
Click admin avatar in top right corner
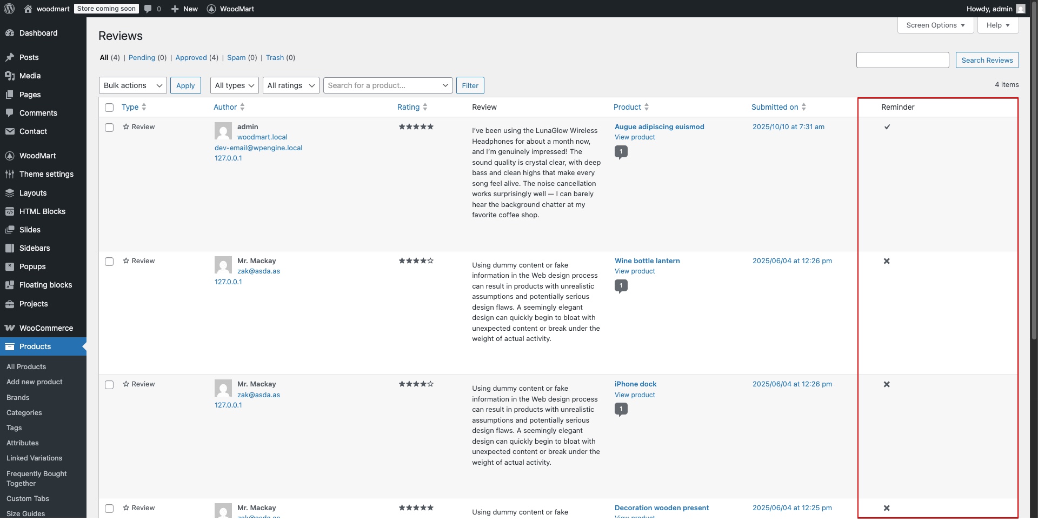(1020, 9)
